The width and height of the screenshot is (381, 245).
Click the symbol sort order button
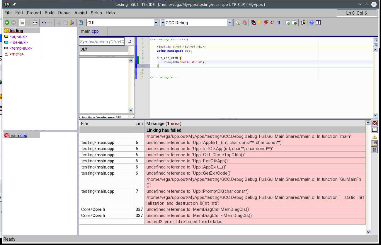(130, 42)
